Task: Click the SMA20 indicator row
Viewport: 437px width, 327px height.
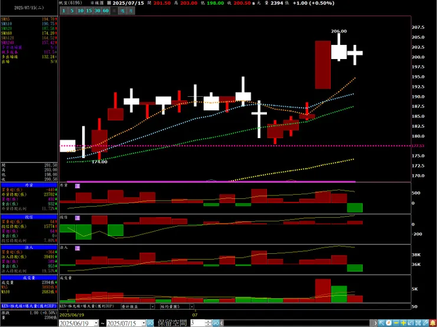Action: (x=29, y=28)
